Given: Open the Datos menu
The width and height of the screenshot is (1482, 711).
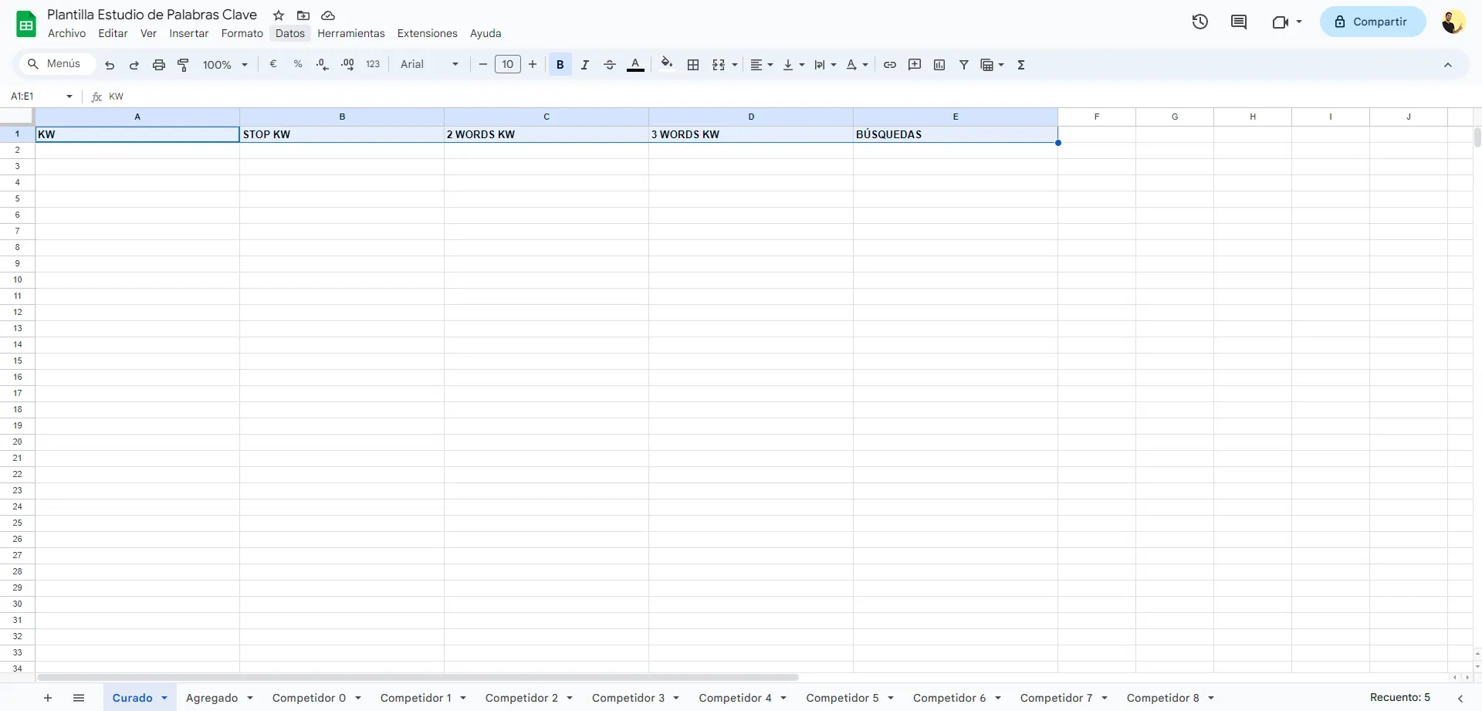Looking at the screenshot, I should click(x=290, y=33).
